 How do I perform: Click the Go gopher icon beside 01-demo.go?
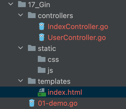tap(32, 103)
